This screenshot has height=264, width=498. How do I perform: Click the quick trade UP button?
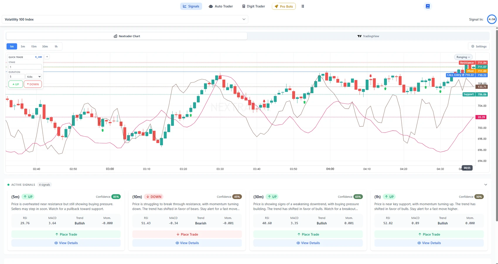click(x=16, y=84)
